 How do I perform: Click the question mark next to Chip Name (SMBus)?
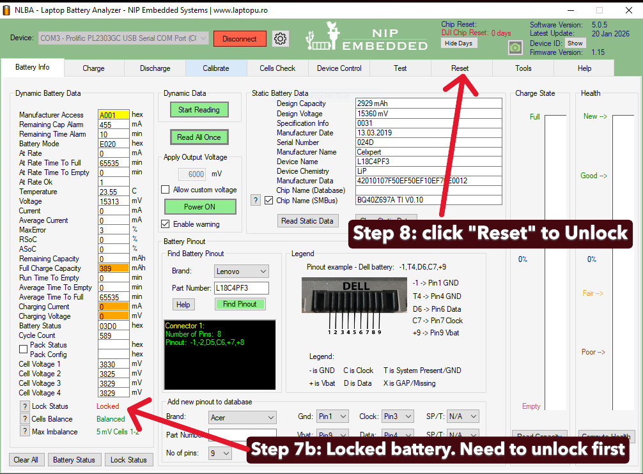pyautogui.click(x=256, y=201)
